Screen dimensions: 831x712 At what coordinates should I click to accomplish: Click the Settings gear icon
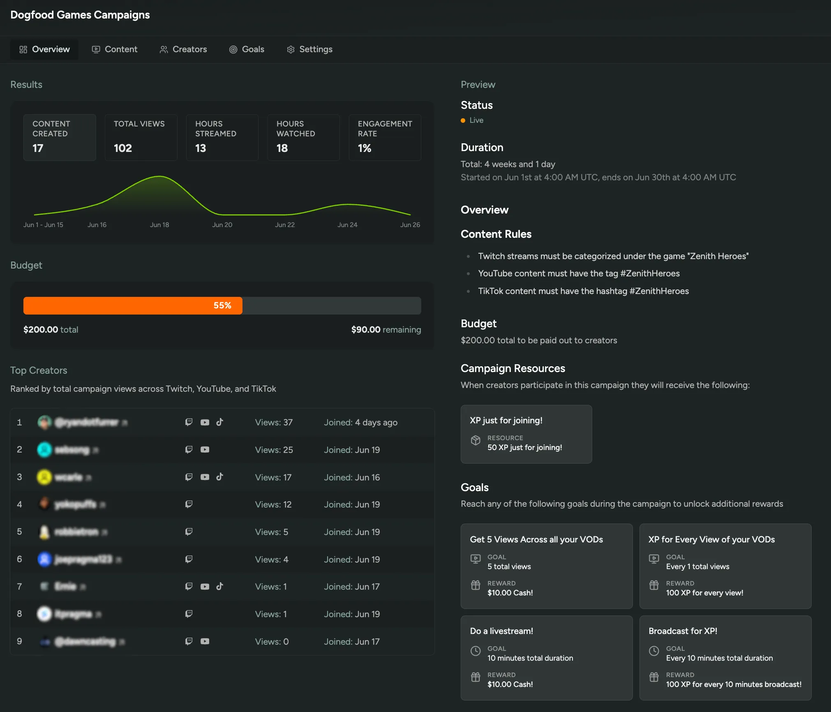coord(291,49)
